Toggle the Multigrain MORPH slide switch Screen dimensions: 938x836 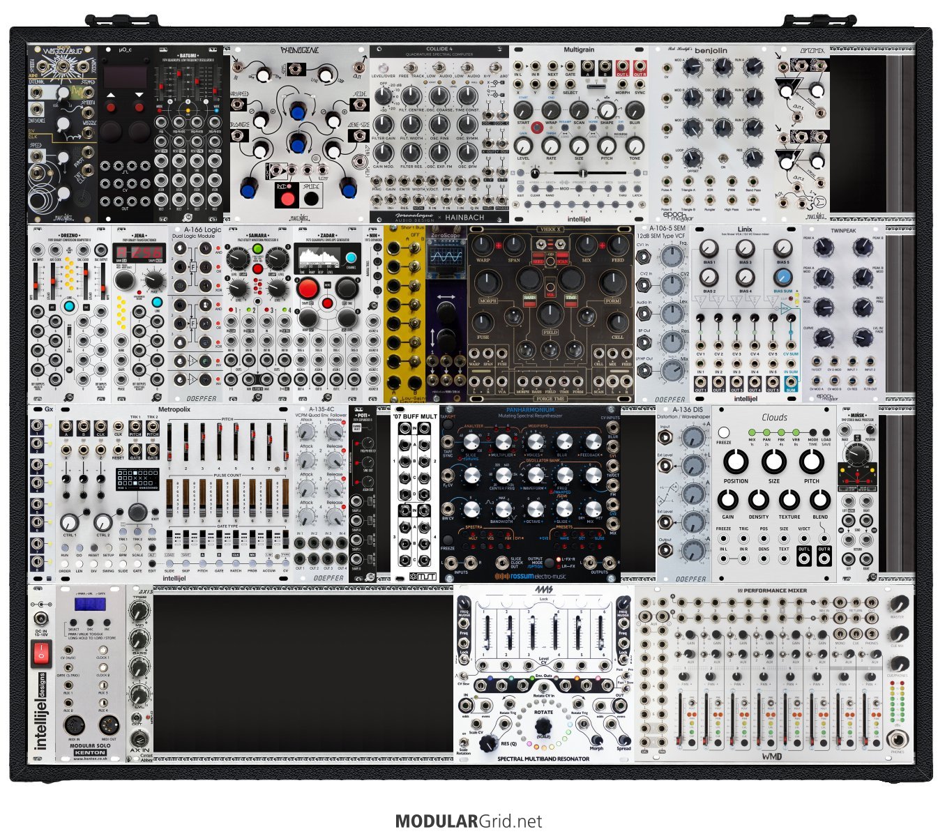tap(595, 85)
